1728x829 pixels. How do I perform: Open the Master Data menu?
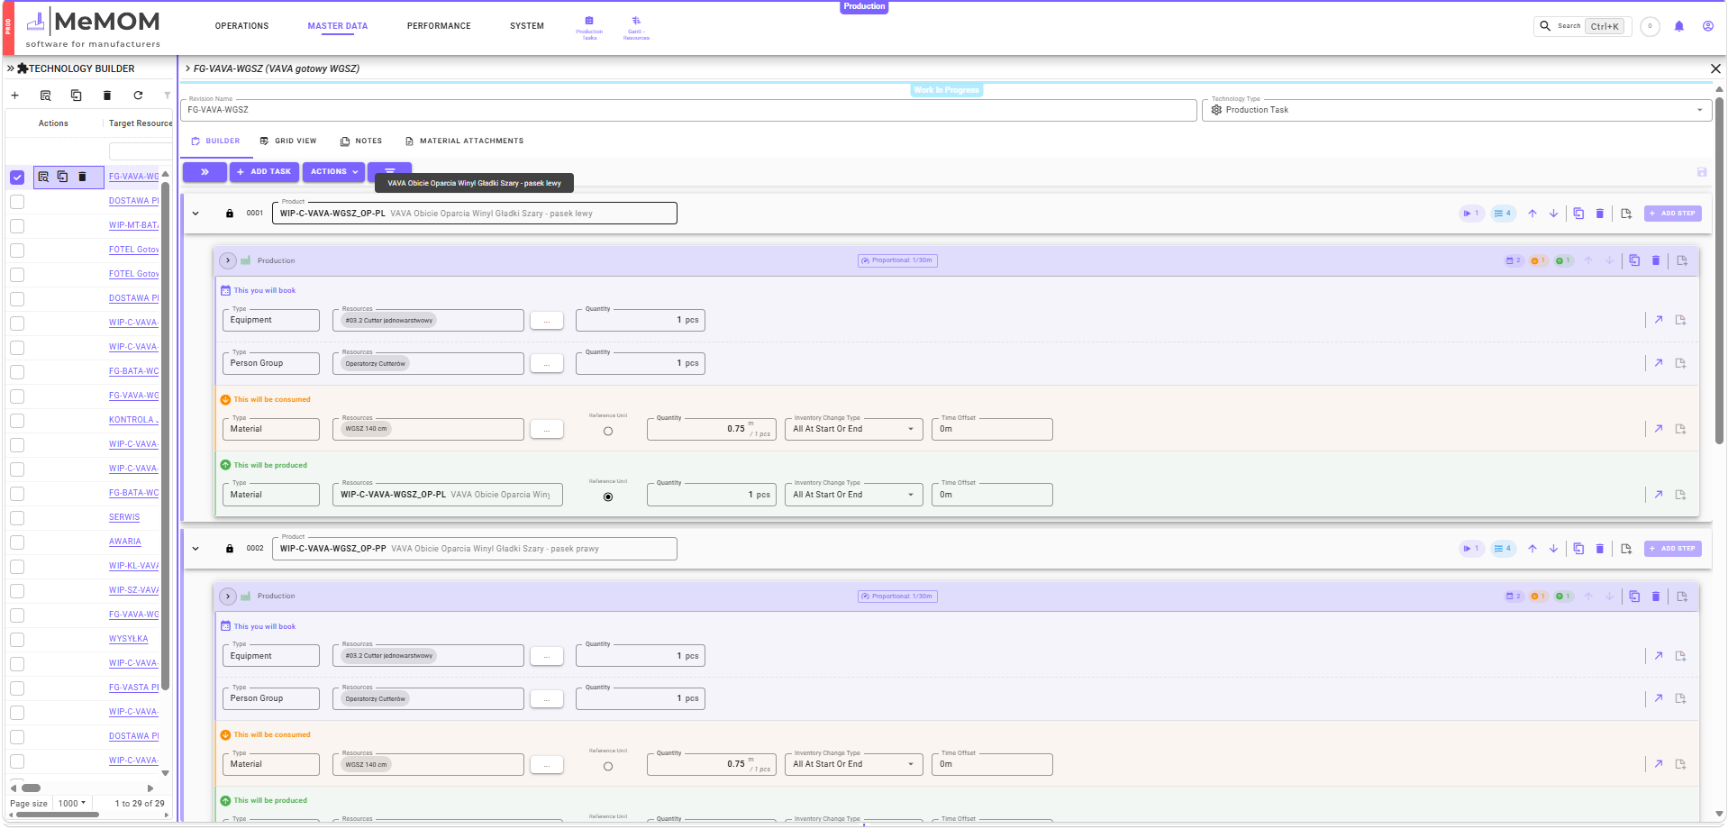338,26
